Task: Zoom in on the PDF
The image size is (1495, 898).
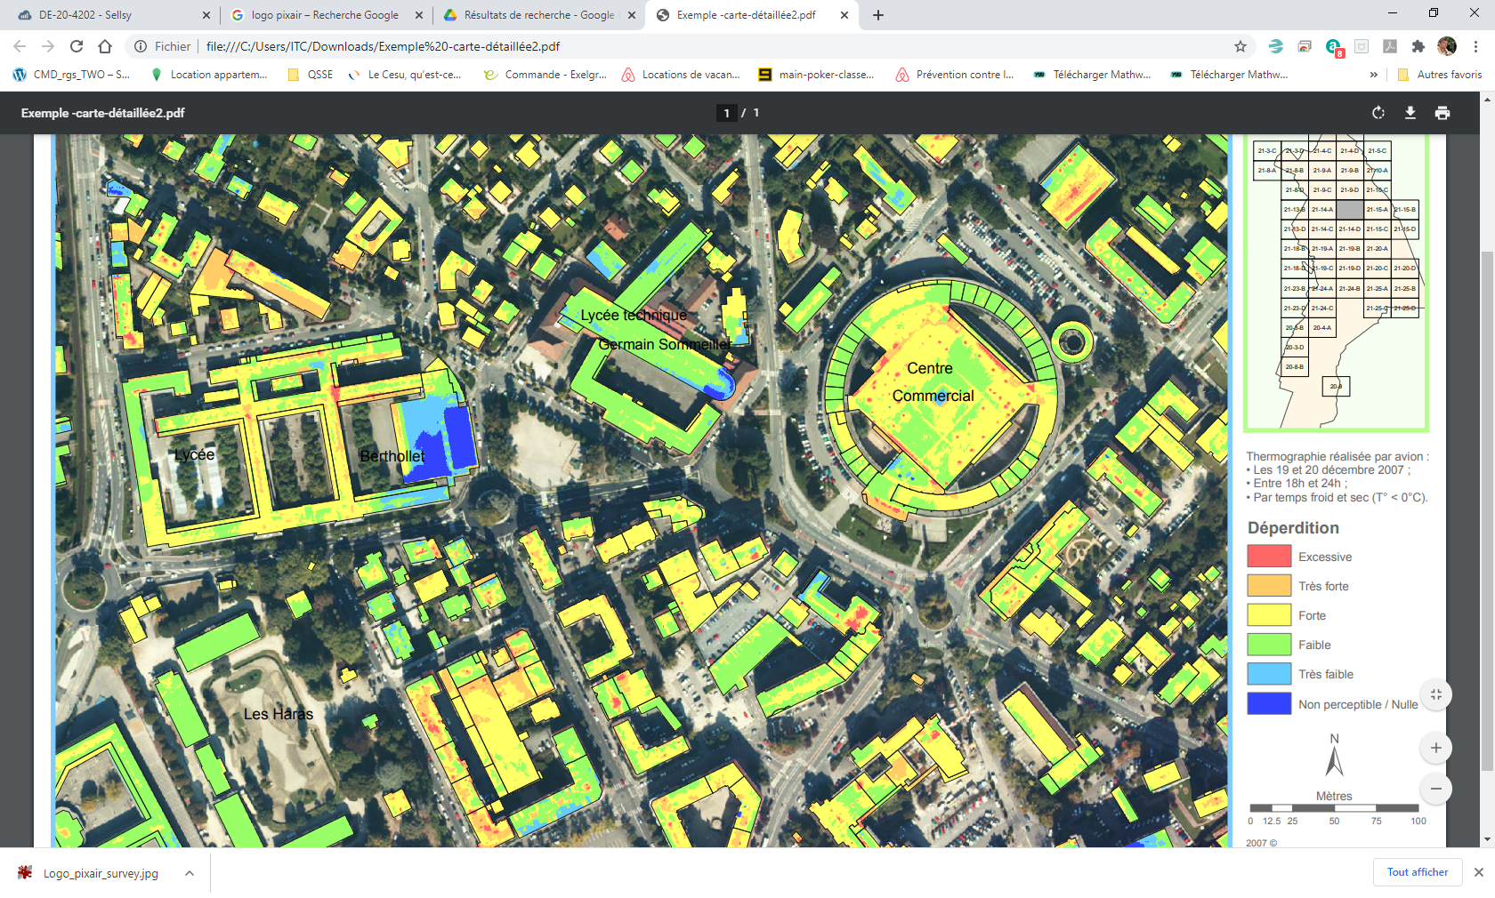Action: click(1435, 748)
